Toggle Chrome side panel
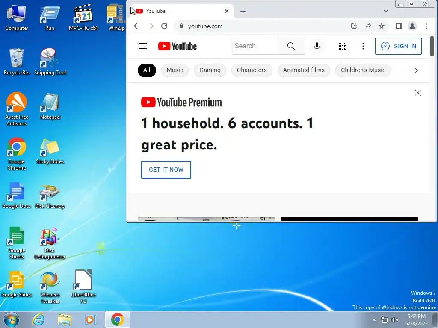The height and width of the screenshot is (328, 438). pyautogui.click(x=398, y=26)
